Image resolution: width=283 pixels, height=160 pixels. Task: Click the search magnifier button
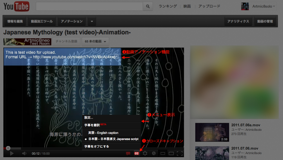148,6
